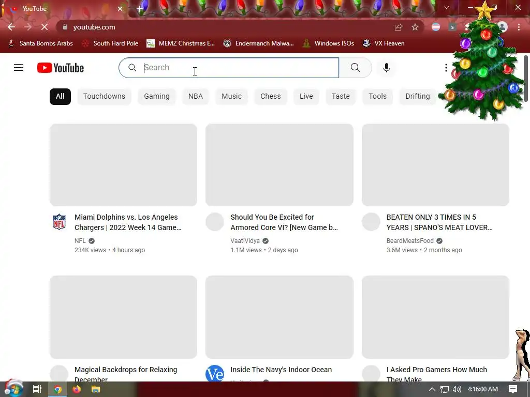Open the NFL channel avatar

click(x=59, y=222)
